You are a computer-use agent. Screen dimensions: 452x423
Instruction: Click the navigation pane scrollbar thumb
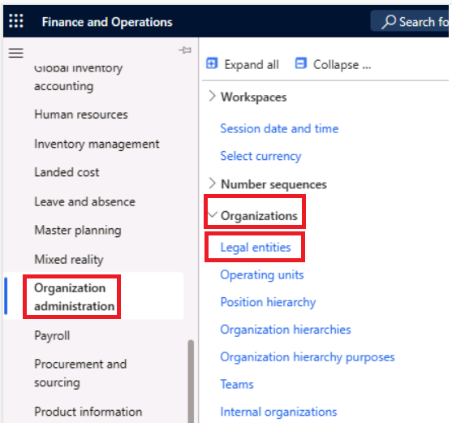coord(191,382)
